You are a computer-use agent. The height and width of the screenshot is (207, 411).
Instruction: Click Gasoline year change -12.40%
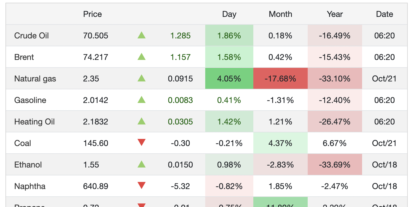[x=335, y=100]
